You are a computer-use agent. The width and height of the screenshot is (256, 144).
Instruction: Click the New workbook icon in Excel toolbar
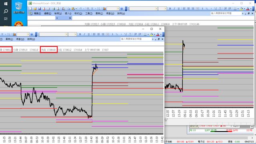(31, 8)
